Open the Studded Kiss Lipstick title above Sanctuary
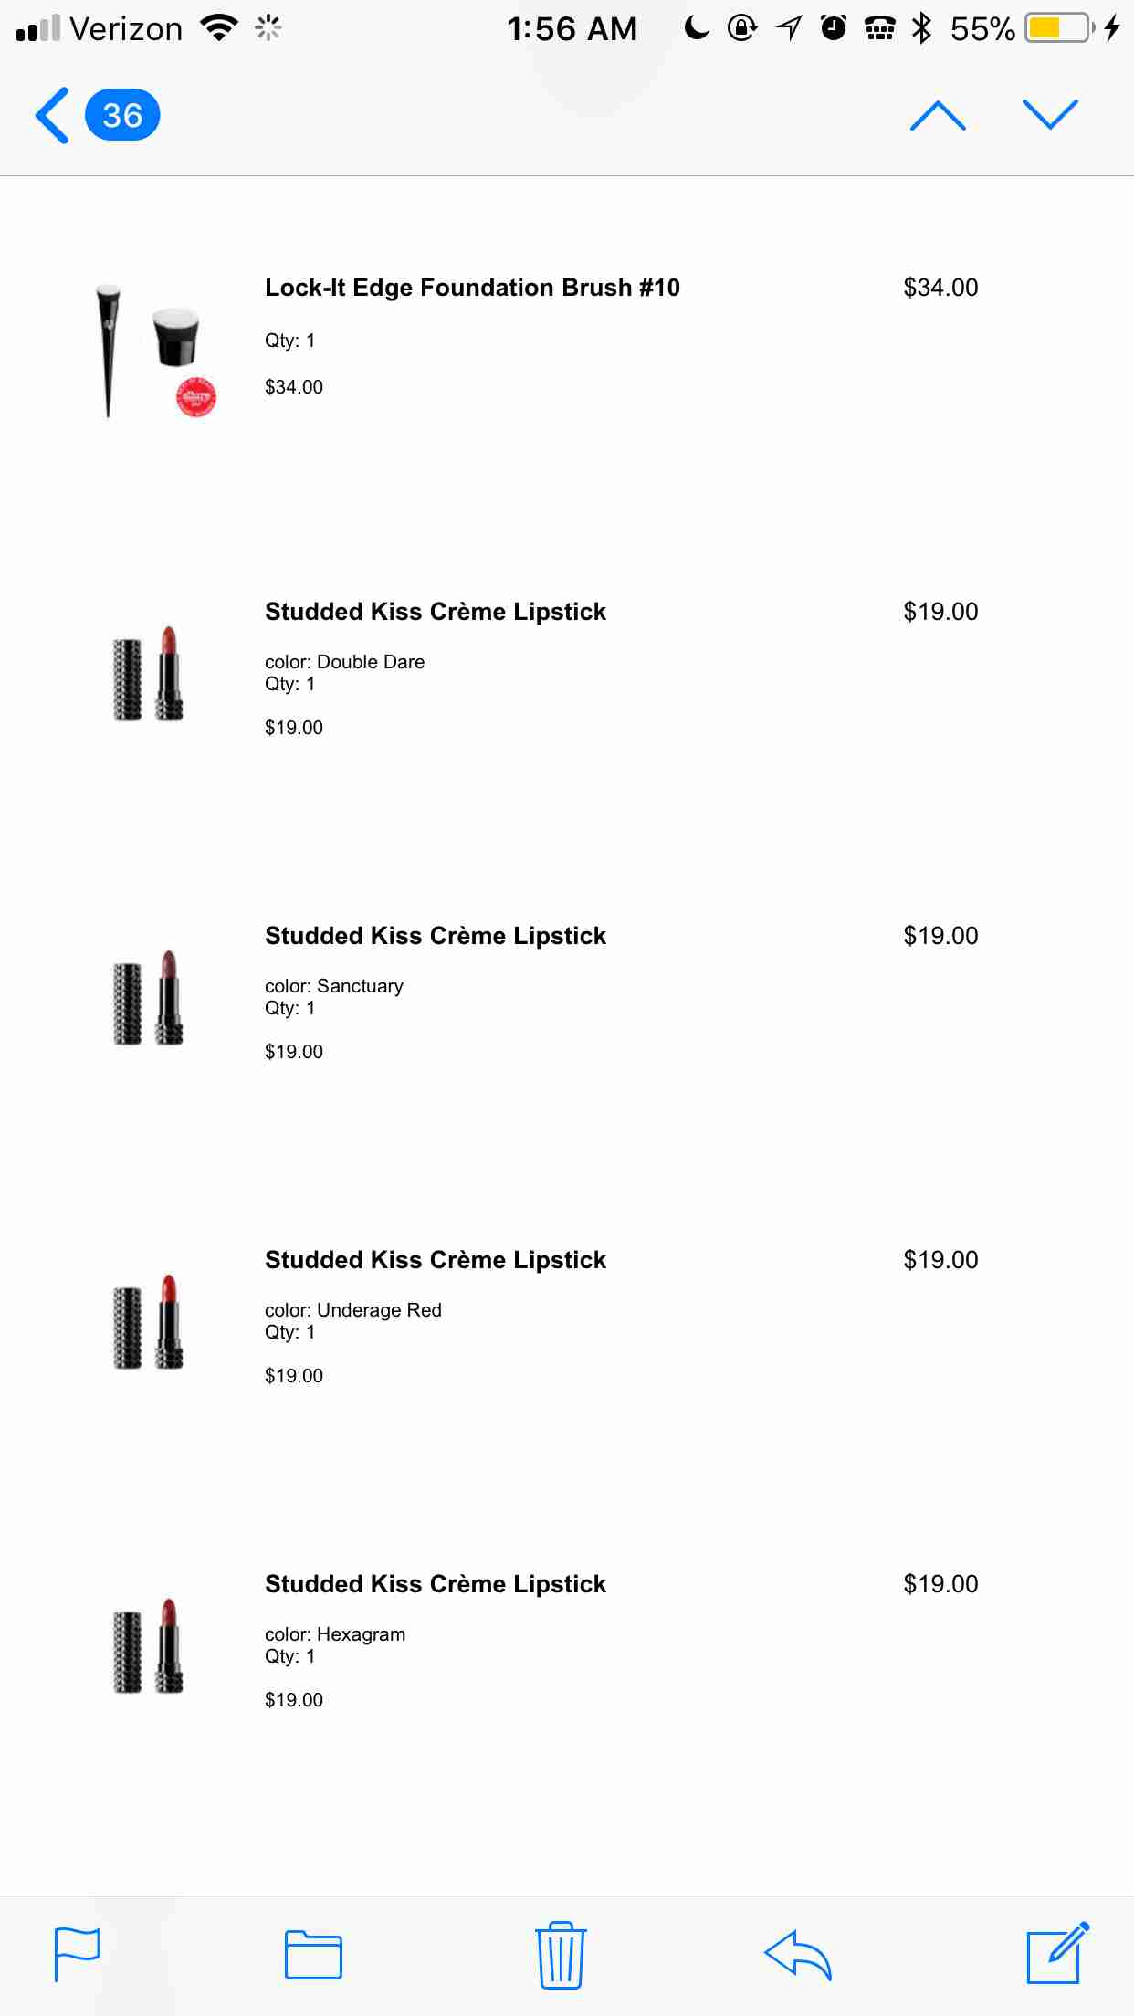 pos(436,936)
